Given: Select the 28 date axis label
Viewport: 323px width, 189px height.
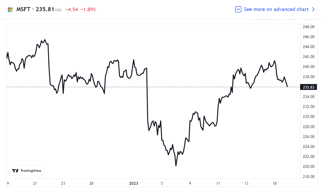Looking at the screenshot, I should pos(91,183).
